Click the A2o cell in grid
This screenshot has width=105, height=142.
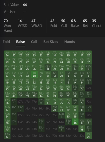pos(7,136)
